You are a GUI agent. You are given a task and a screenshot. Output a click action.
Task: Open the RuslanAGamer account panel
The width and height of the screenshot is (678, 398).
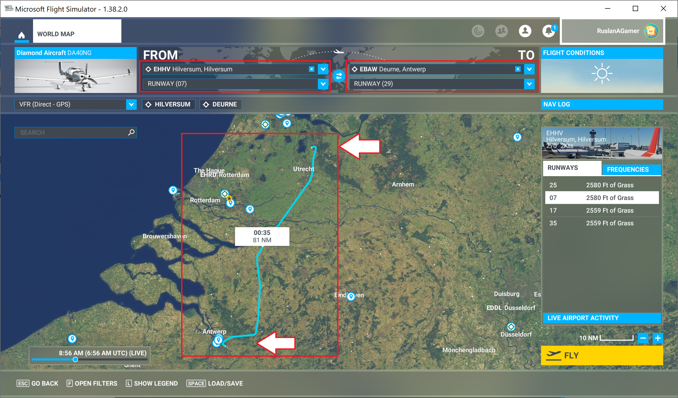pyautogui.click(x=613, y=31)
